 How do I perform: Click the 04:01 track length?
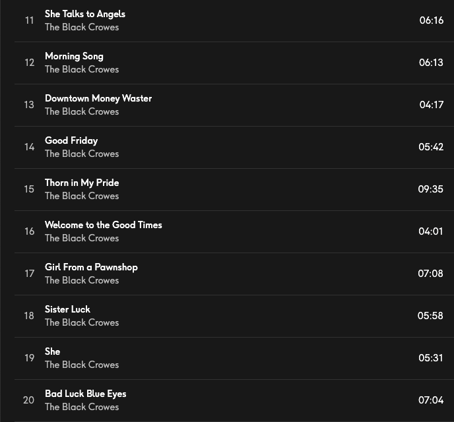[431, 231]
